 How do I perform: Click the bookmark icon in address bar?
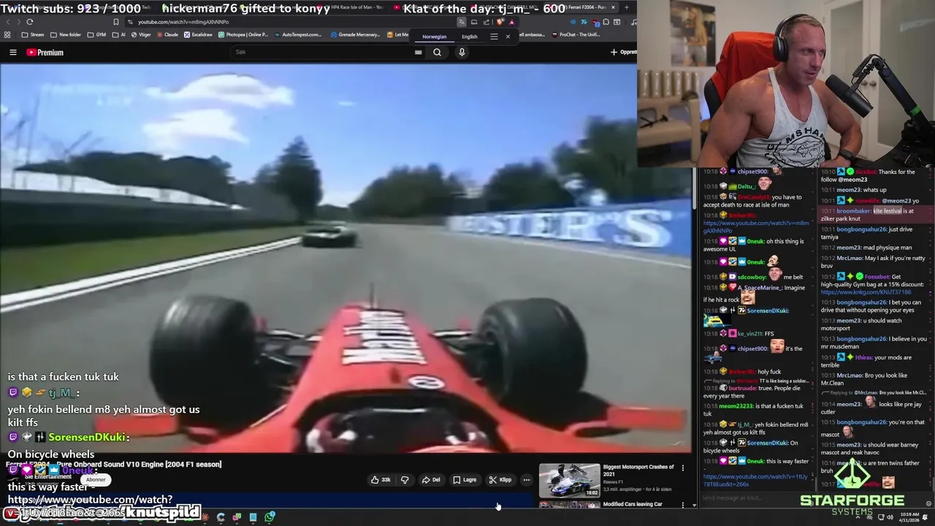point(115,22)
